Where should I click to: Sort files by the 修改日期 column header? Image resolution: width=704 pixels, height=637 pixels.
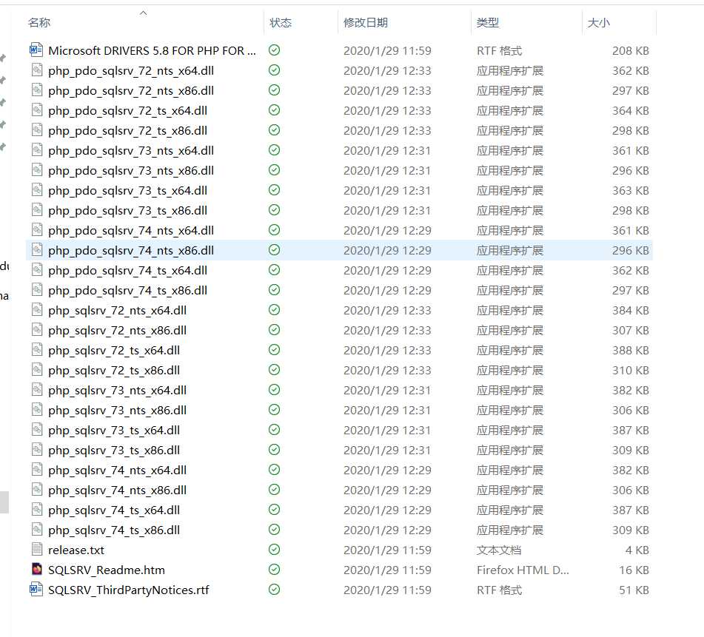click(x=366, y=22)
